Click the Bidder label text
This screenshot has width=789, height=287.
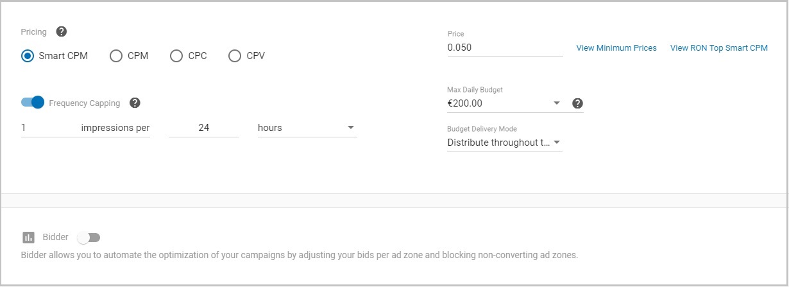[x=55, y=238]
